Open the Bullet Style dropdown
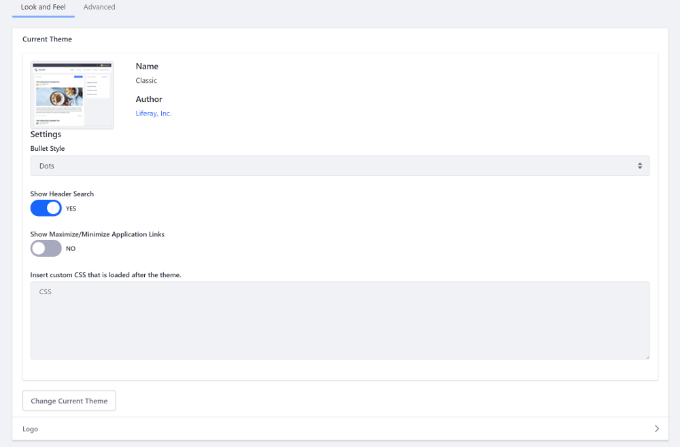Viewport: 680px width, 447px height. click(339, 166)
